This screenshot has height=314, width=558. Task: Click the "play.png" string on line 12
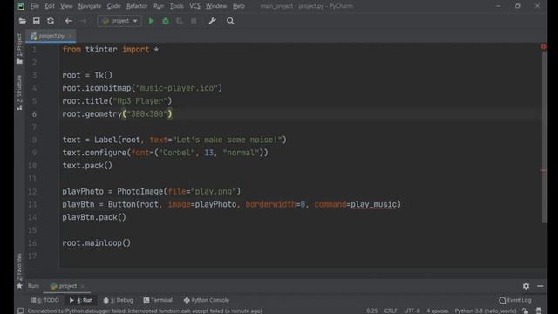coord(214,192)
